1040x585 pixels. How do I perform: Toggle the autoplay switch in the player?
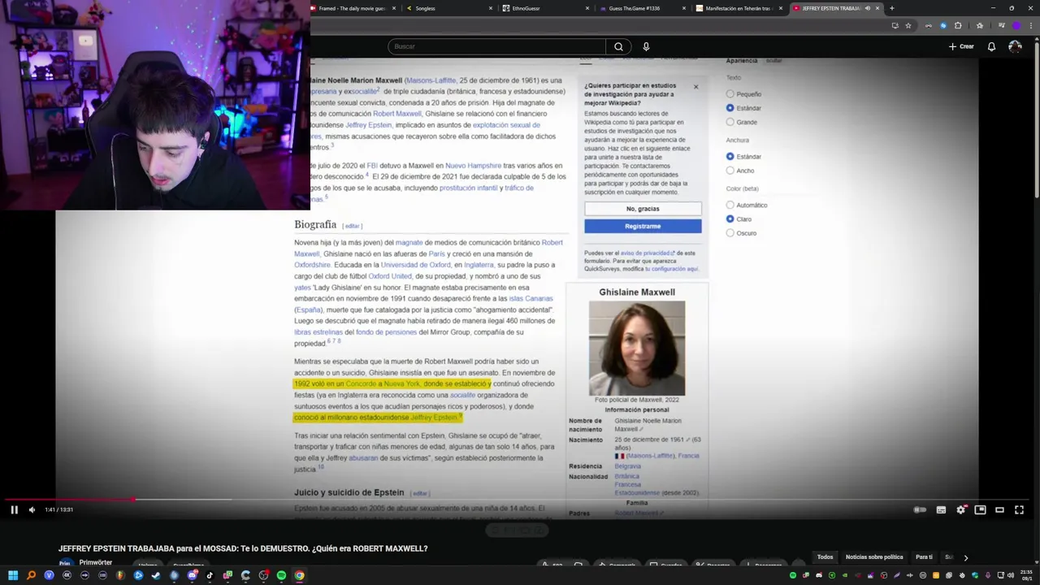tap(920, 509)
